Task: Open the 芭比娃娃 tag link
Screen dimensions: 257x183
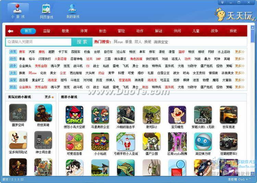Action: coord(76,73)
